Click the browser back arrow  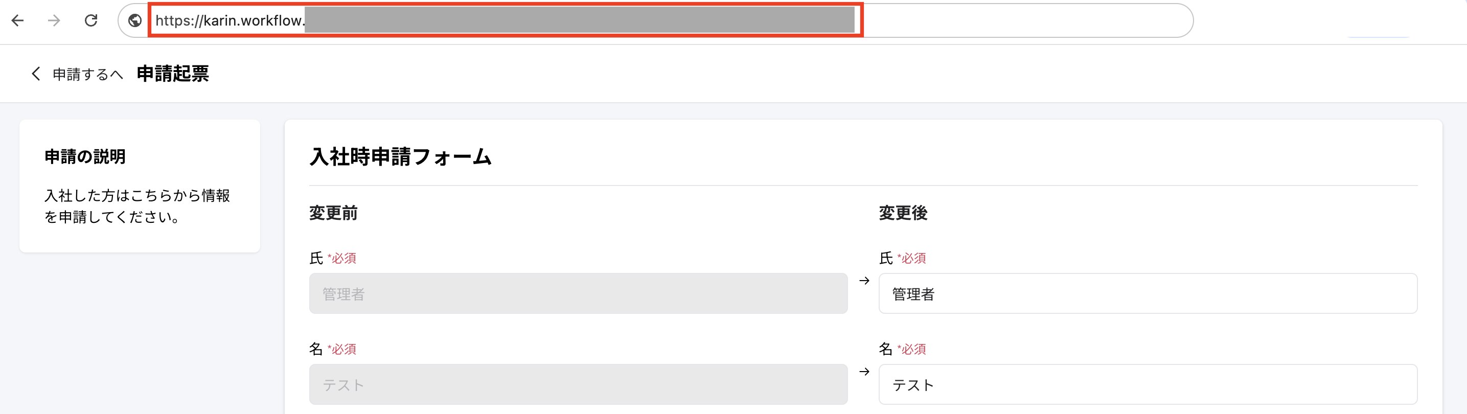coord(18,21)
